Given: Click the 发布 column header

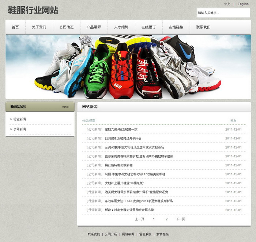Looking at the screenshot, I should pyautogui.click(x=233, y=121).
